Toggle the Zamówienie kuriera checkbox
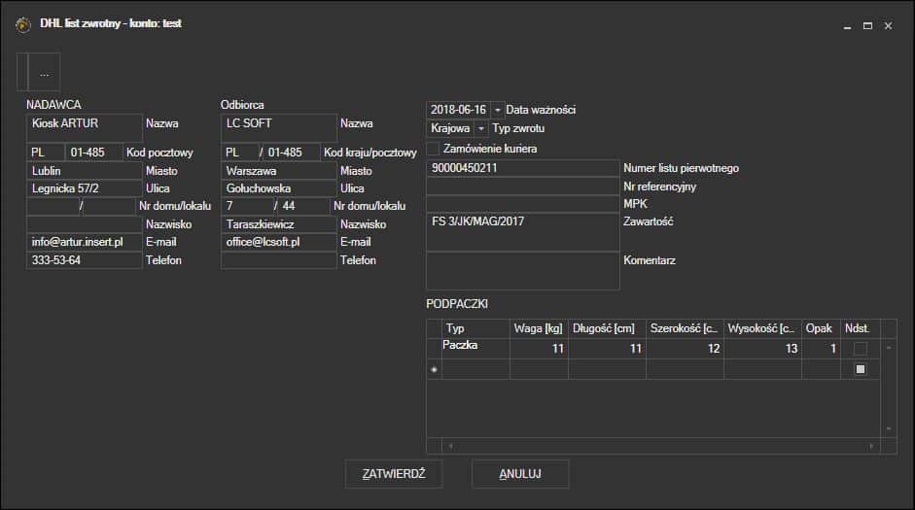Image resolution: width=915 pixels, height=510 pixels. pyautogui.click(x=433, y=149)
